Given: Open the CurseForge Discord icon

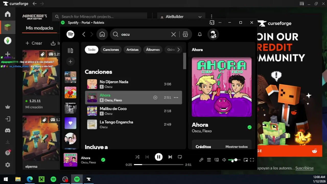Looking at the screenshot, I should [x=8, y=131].
